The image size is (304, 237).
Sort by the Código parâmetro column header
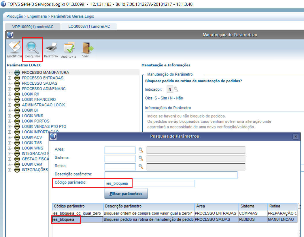(78, 206)
